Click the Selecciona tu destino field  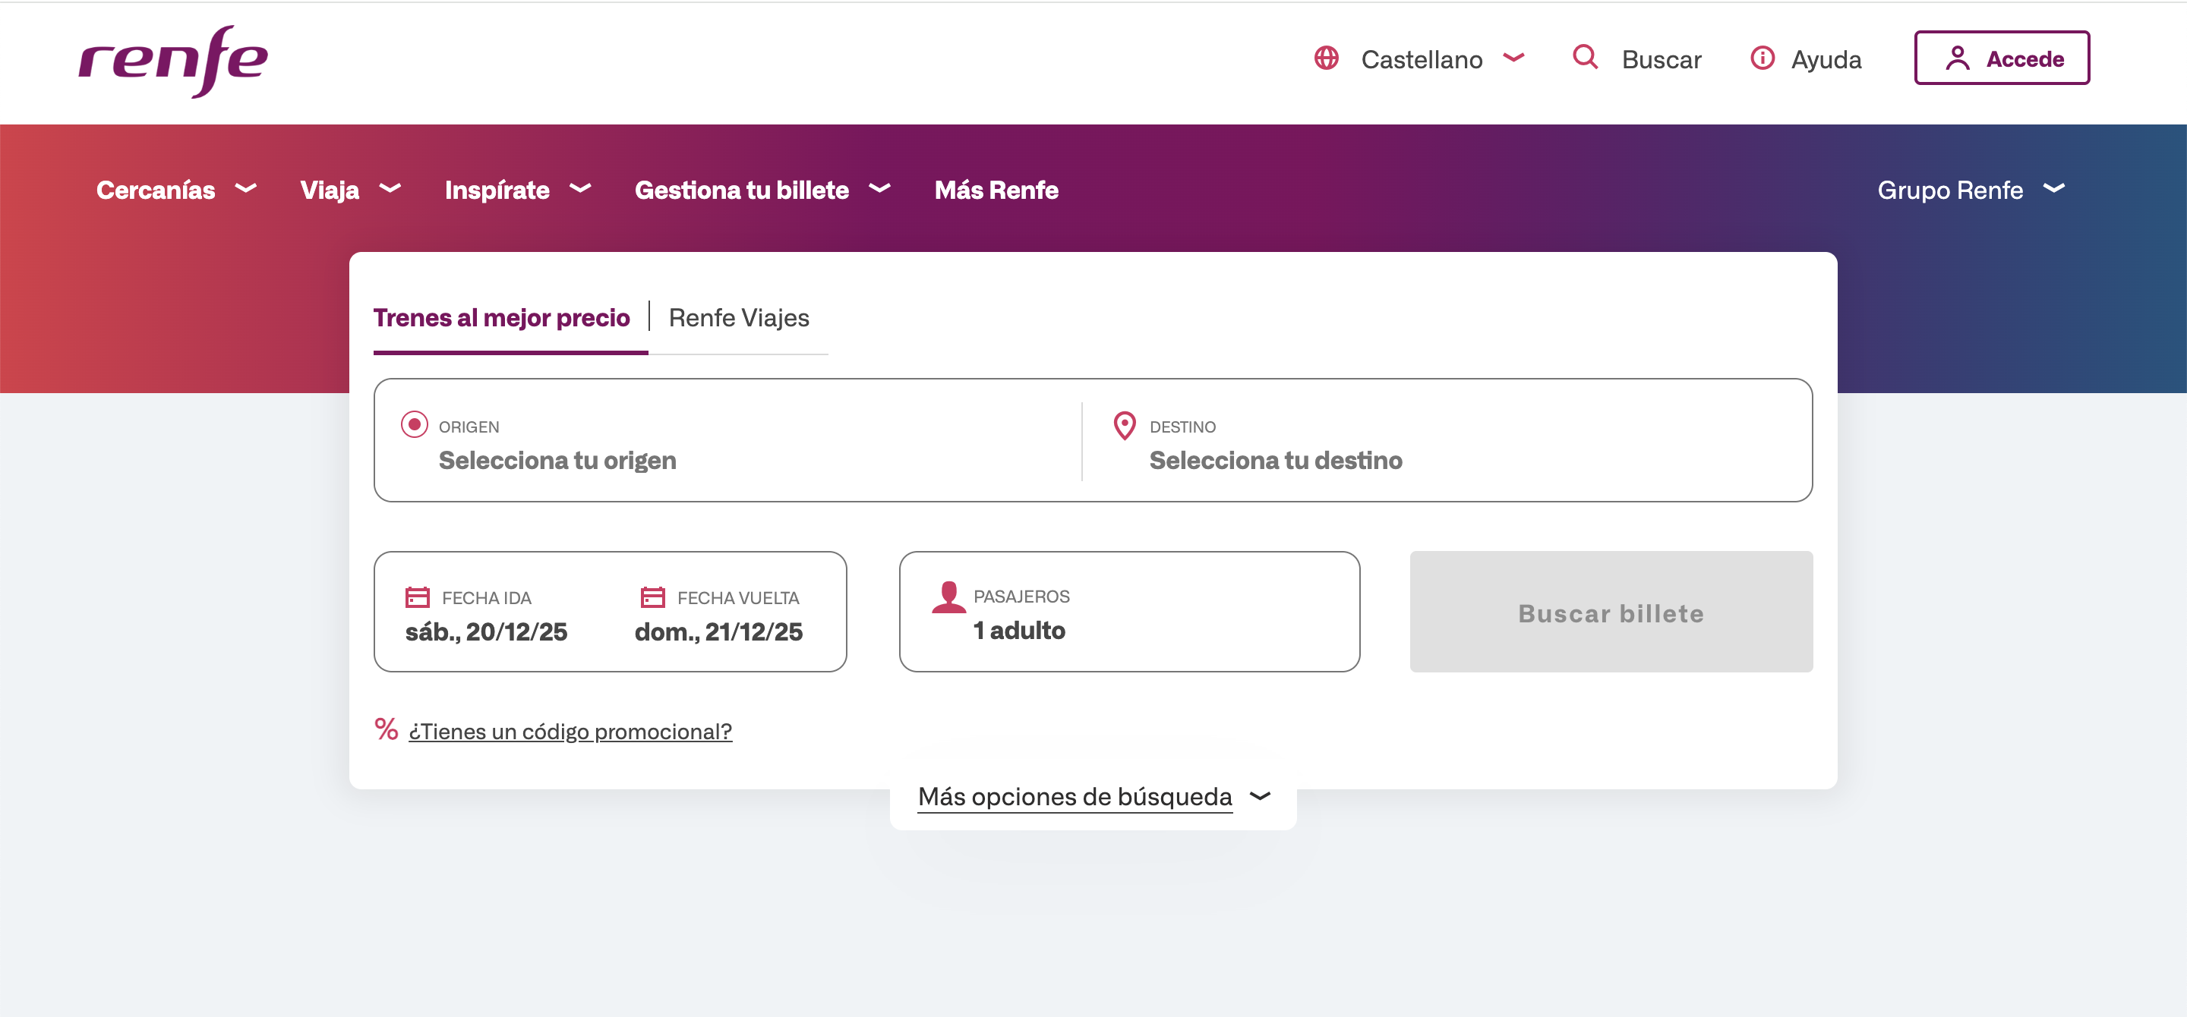pyautogui.click(x=1275, y=461)
